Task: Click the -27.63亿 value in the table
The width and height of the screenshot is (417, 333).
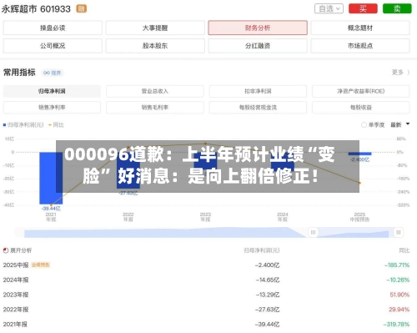Action: pyautogui.click(x=268, y=310)
